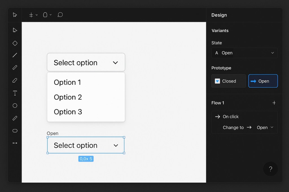Image resolution: width=289 pixels, height=192 pixels.
Task: Expand the Change to destination dropdown
Action: [264, 127]
